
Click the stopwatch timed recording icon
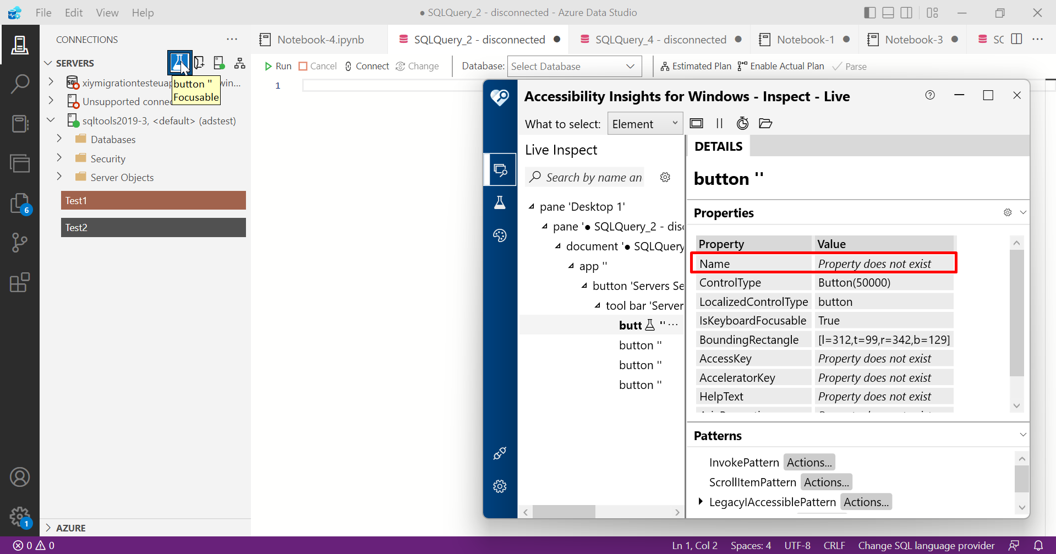(742, 123)
